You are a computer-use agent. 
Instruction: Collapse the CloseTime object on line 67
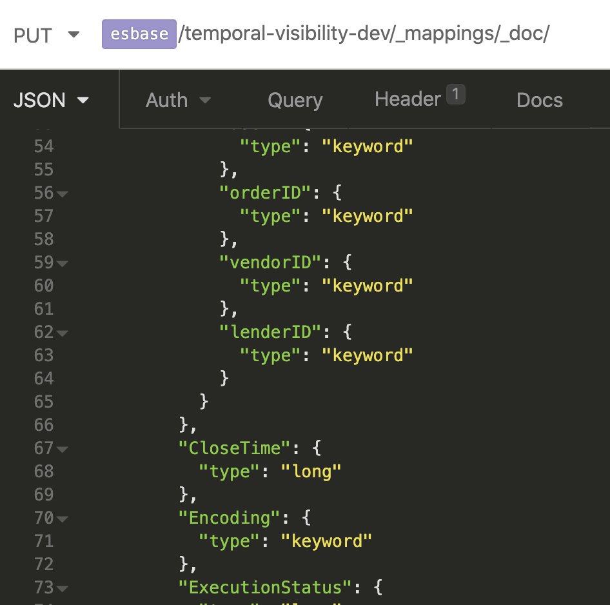click(x=61, y=448)
